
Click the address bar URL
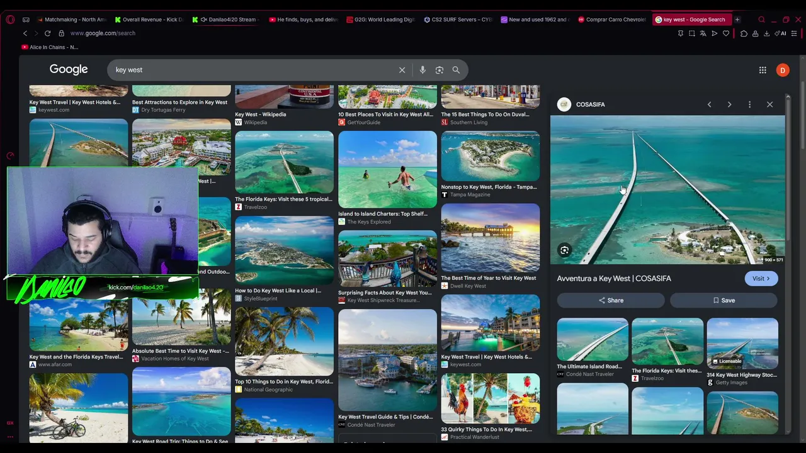(103, 33)
